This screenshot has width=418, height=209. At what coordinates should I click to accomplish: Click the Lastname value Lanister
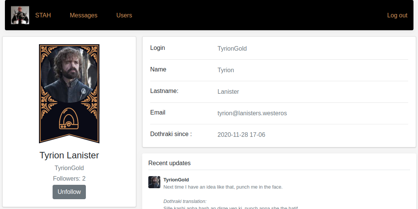click(228, 91)
